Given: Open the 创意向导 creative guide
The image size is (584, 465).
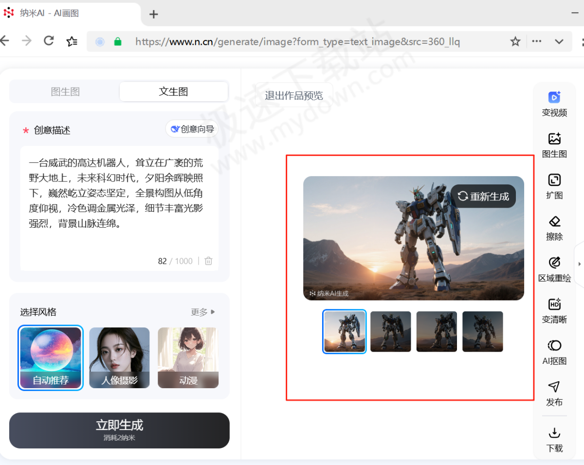Looking at the screenshot, I should tap(192, 129).
